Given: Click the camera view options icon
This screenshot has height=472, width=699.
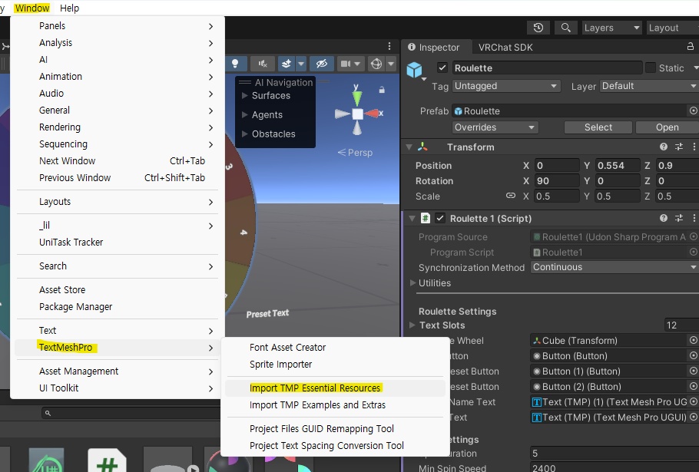Looking at the screenshot, I should coord(346,64).
